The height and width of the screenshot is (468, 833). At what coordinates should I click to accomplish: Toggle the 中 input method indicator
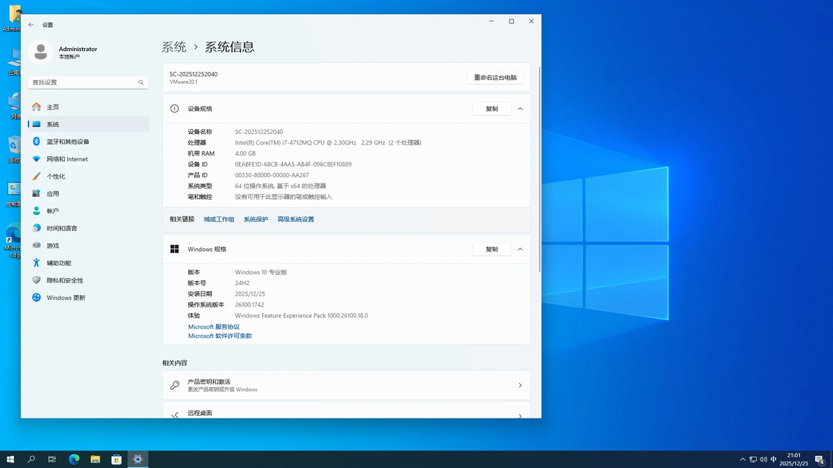click(774, 460)
